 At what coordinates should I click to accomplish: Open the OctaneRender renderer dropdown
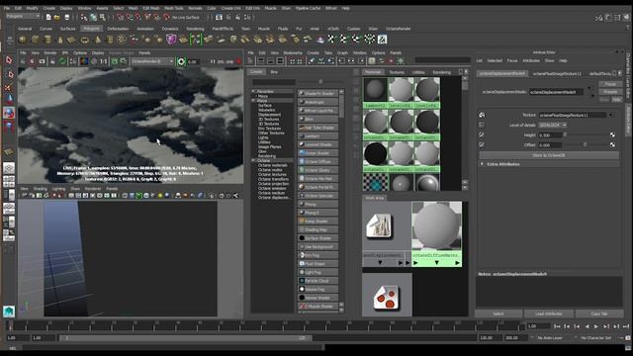(x=152, y=61)
